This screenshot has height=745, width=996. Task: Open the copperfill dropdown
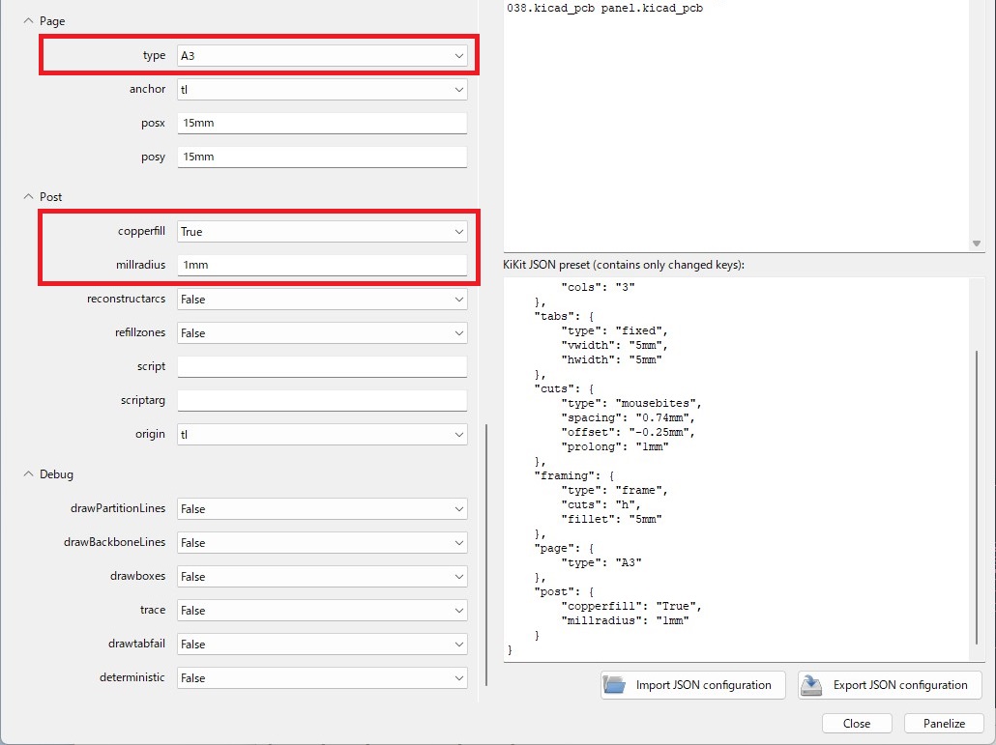coord(322,232)
